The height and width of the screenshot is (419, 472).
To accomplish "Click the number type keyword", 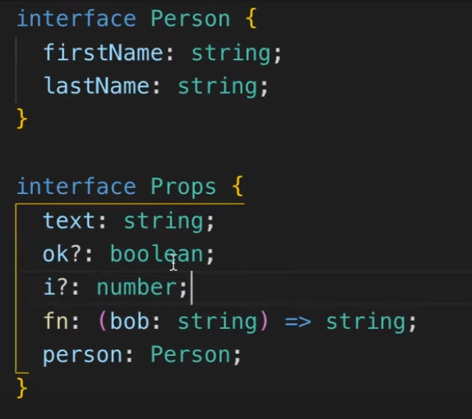I will pyautogui.click(x=137, y=288).
